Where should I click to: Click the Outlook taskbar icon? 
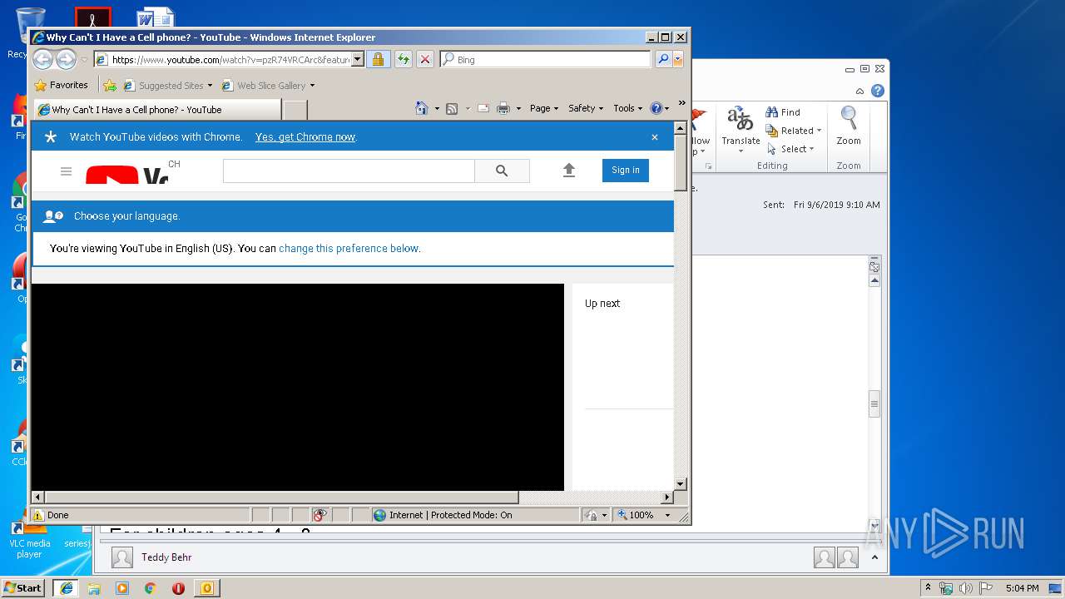[207, 588]
